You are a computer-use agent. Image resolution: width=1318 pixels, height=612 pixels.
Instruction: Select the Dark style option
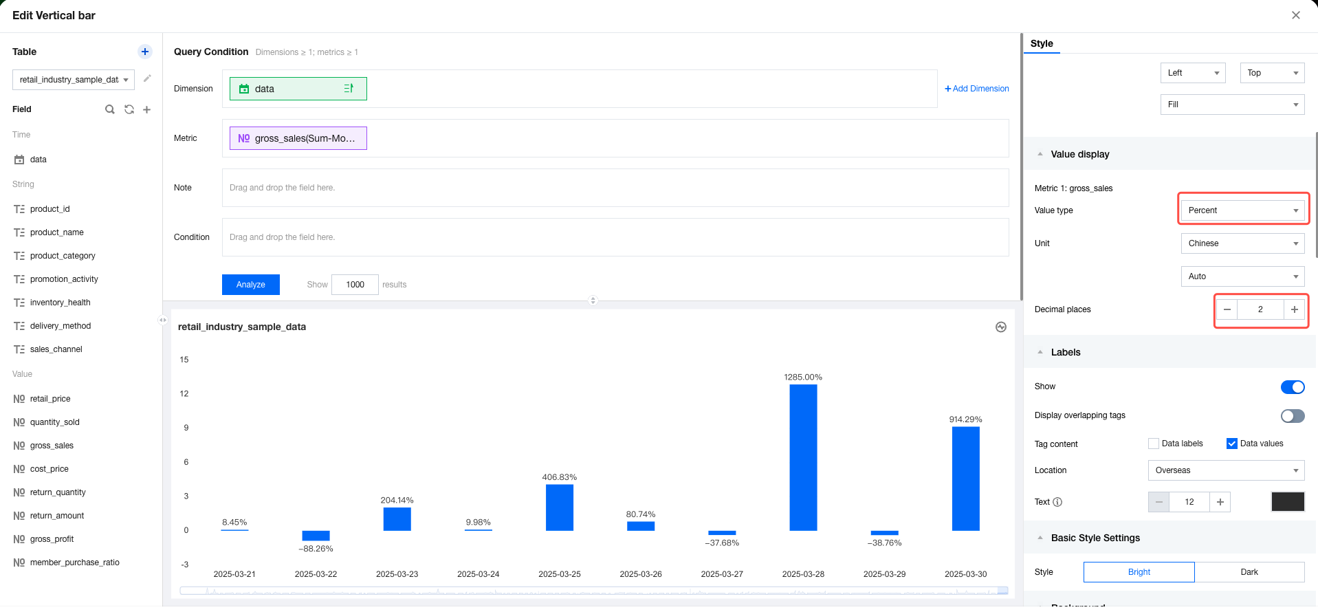click(x=1249, y=572)
